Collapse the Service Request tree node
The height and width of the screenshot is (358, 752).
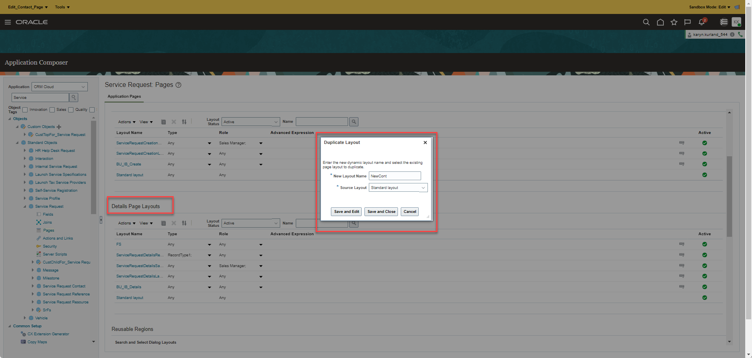[25, 207]
